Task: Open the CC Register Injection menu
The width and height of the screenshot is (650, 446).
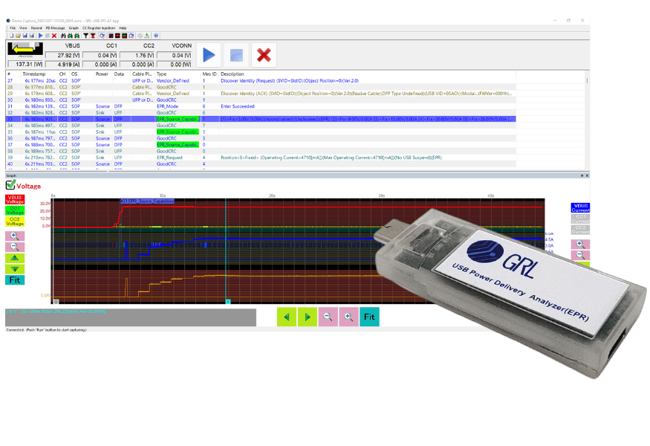Action: tap(99, 28)
